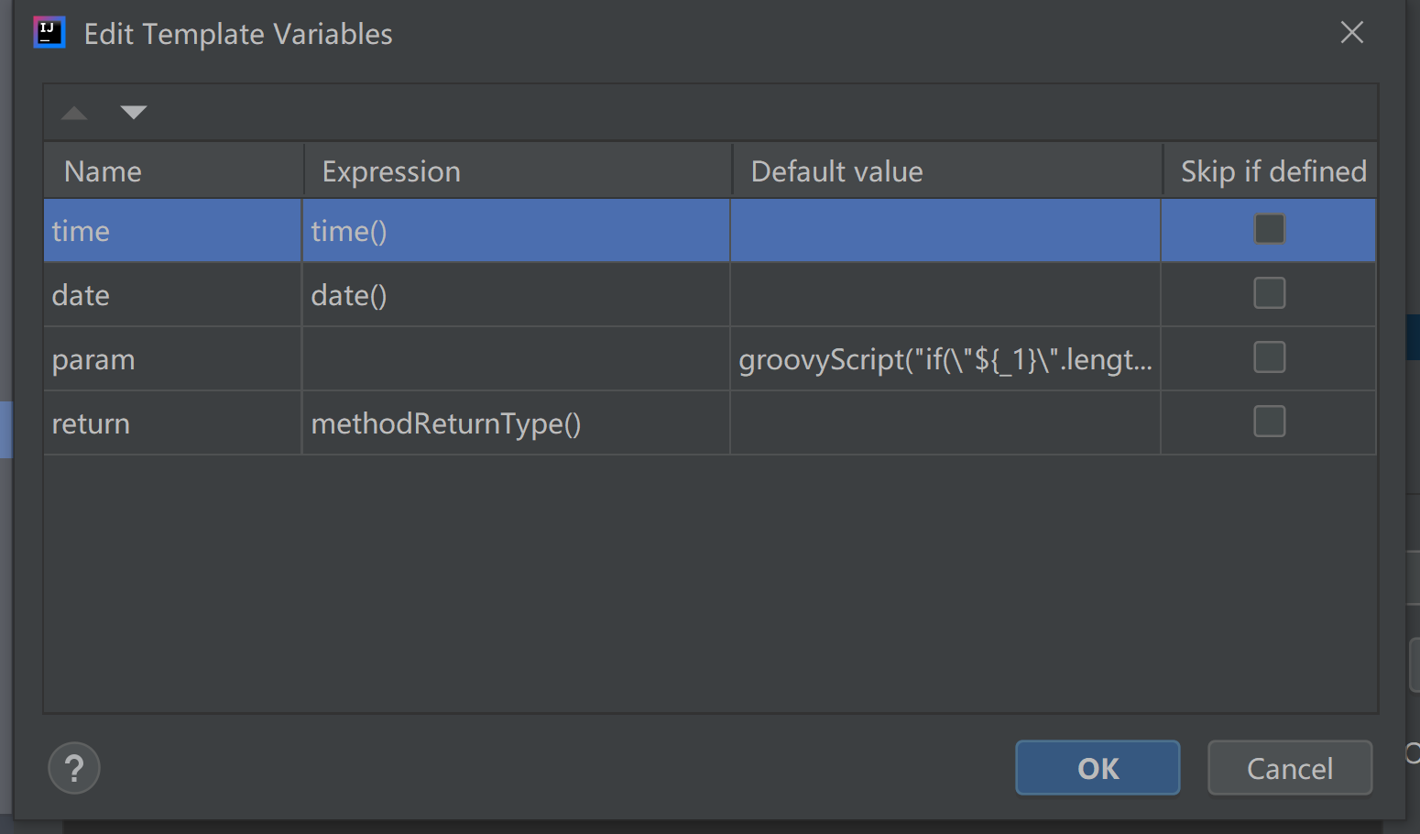Select the 'return' variable name cell
The width and height of the screenshot is (1420, 834).
(172, 423)
